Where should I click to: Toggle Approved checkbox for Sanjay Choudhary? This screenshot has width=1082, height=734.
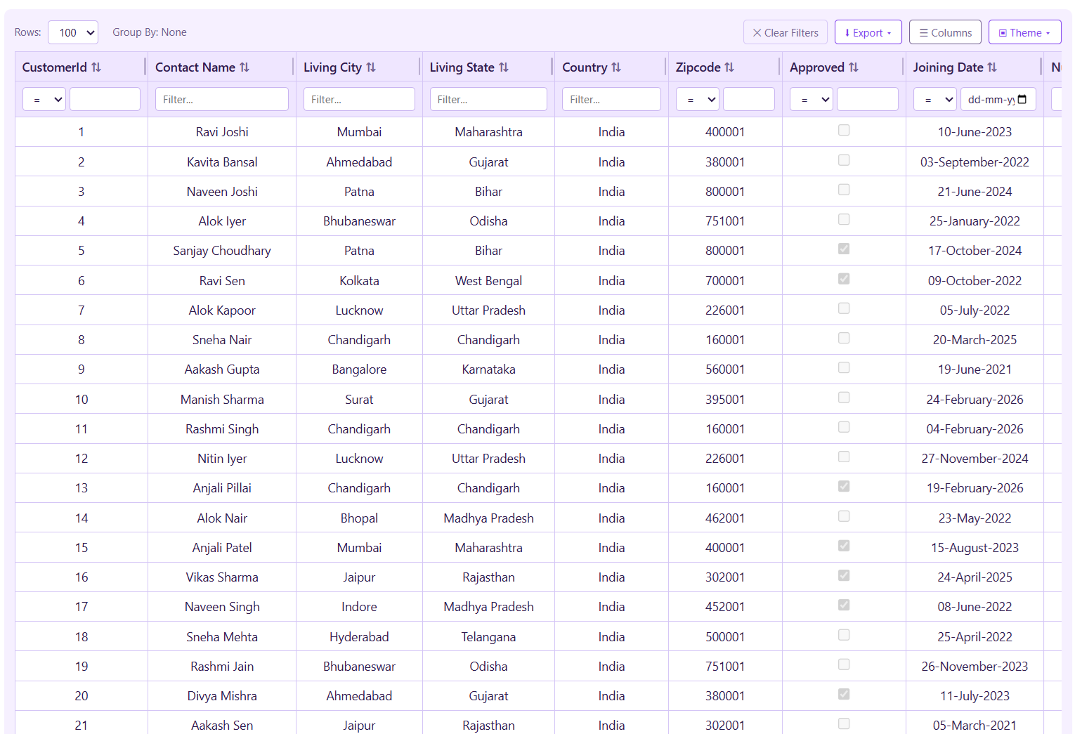pos(844,249)
